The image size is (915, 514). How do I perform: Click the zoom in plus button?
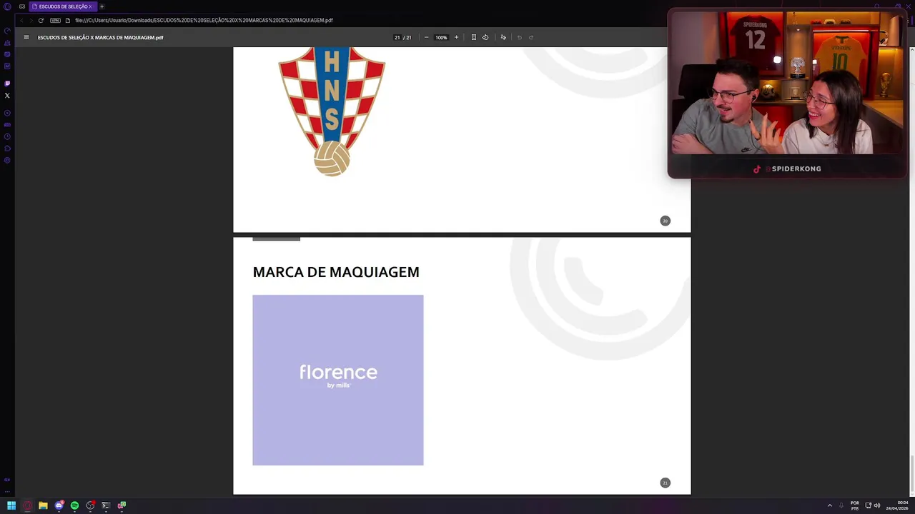pos(456,37)
